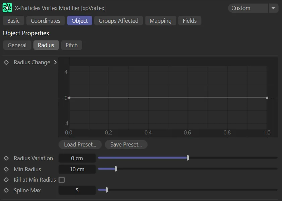Open the Custom layout dropdown
The image size is (282, 201).
[x=248, y=8]
